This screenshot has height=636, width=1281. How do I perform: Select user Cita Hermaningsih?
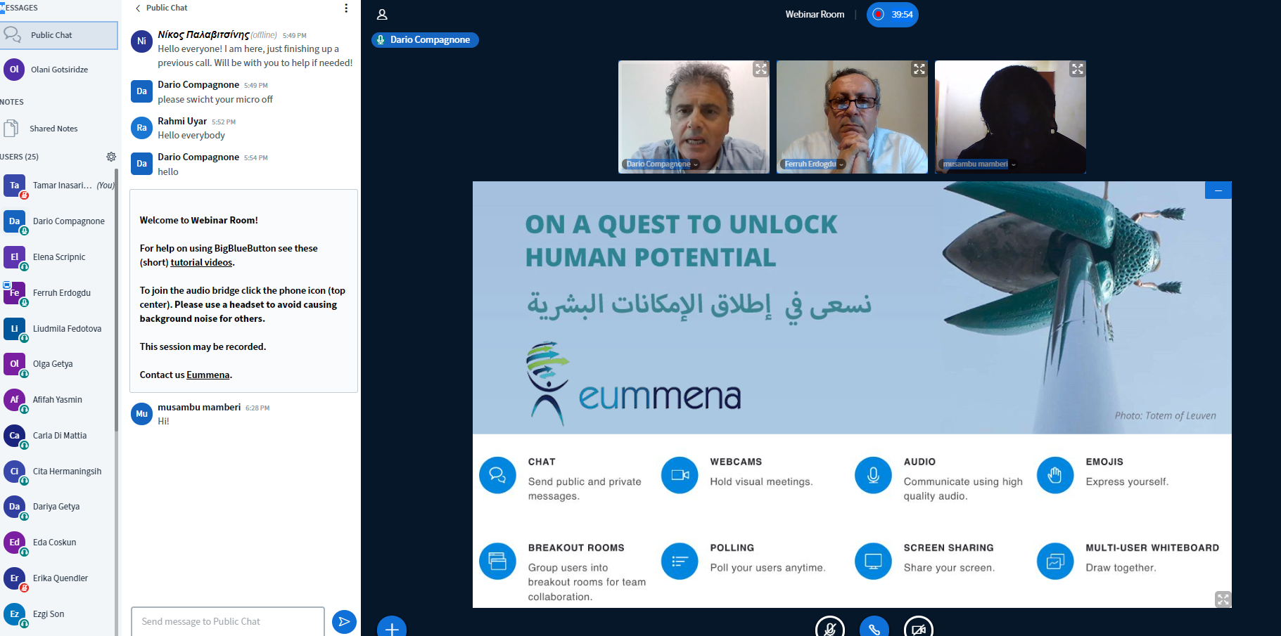[x=58, y=472]
